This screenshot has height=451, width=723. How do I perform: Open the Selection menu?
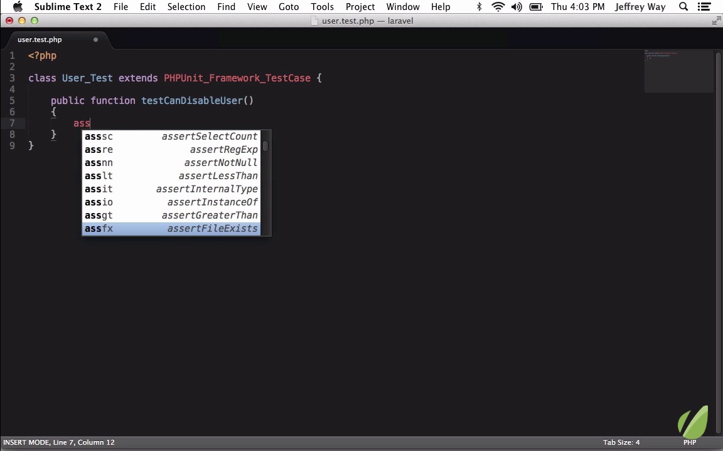coord(186,7)
